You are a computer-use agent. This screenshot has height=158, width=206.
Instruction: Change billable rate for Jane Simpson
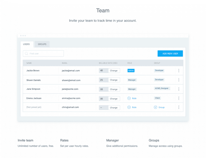[x=114, y=89]
